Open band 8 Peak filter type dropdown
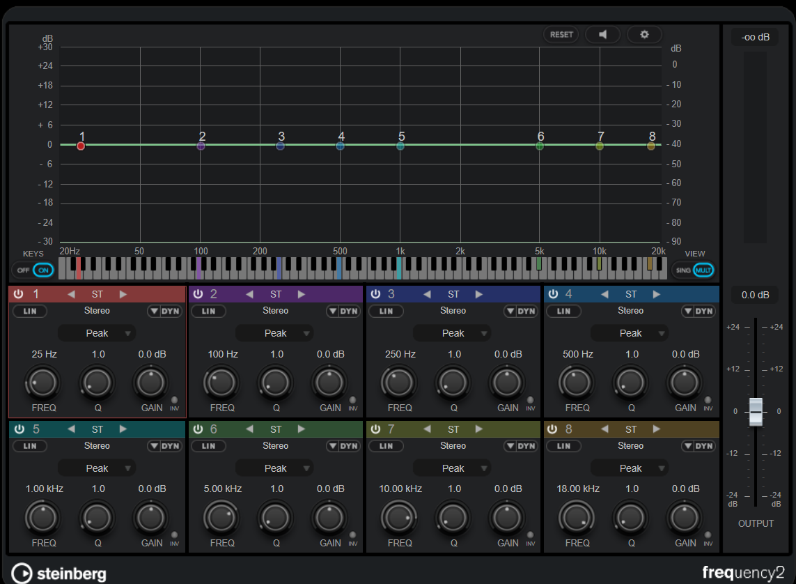This screenshot has width=796, height=584. pos(630,468)
